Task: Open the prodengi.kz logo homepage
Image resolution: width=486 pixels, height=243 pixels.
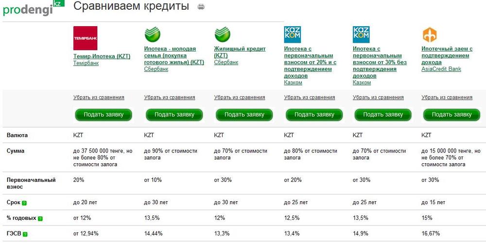Action: tap(34, 8)
